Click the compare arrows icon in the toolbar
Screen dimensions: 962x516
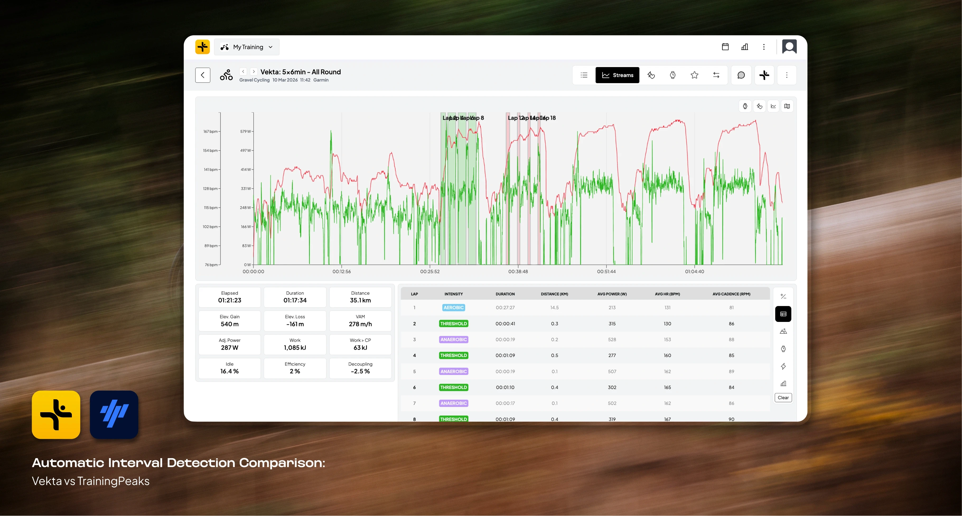click(x=716, y=75)
